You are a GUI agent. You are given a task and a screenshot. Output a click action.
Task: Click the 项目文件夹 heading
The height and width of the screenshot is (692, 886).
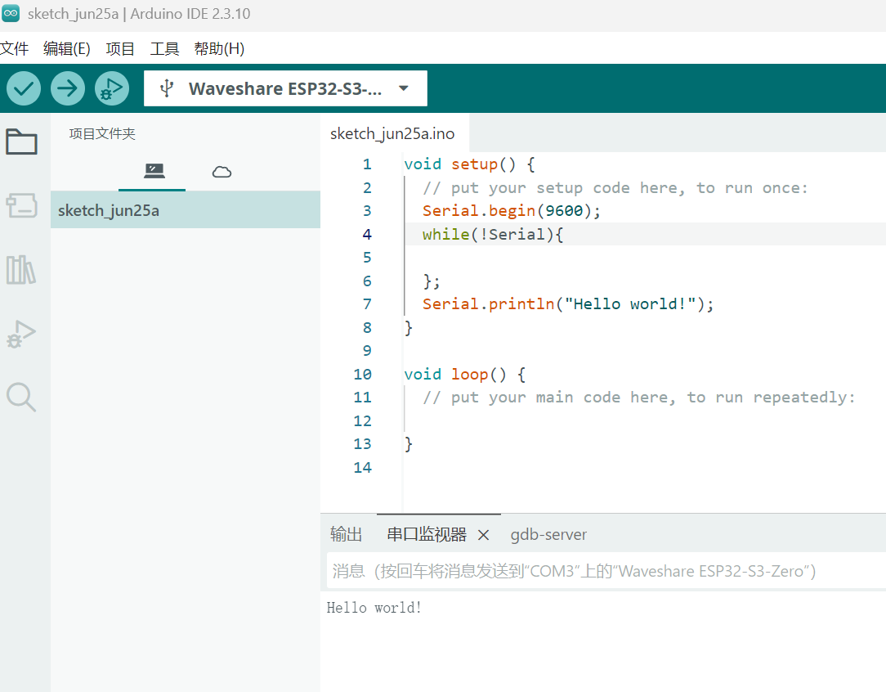102,134
